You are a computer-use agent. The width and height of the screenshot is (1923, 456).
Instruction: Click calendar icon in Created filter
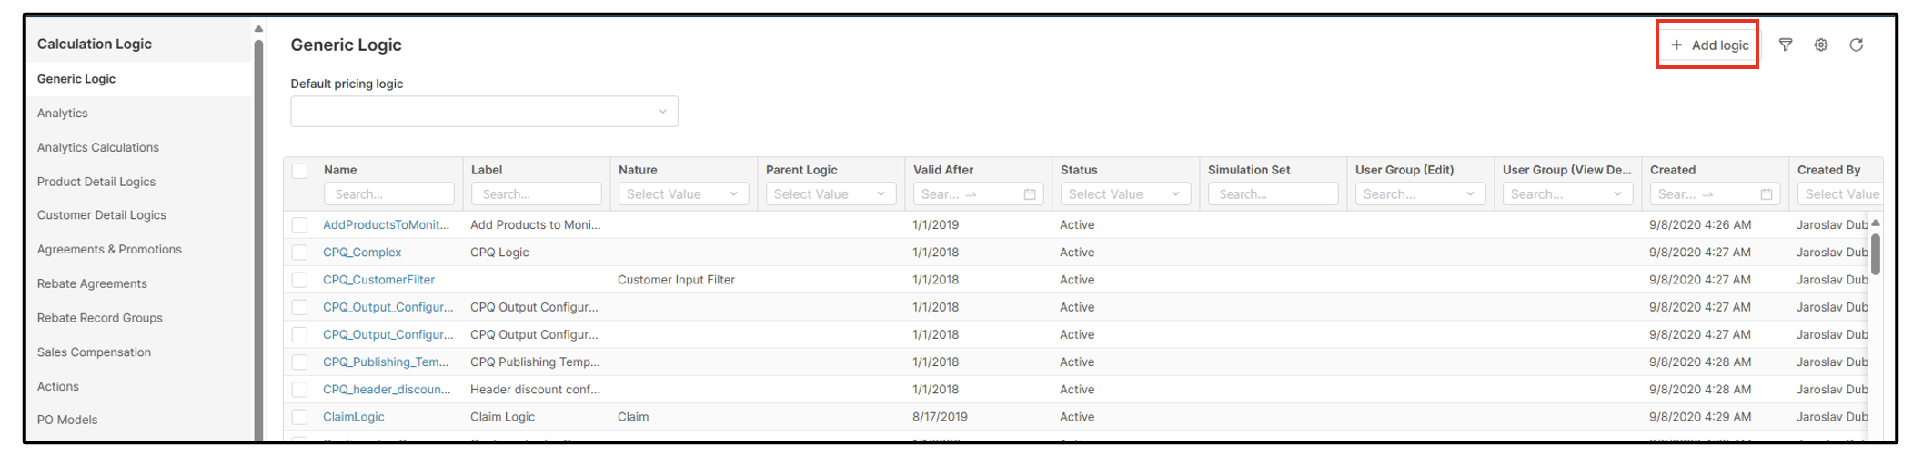click(1767, 194)
